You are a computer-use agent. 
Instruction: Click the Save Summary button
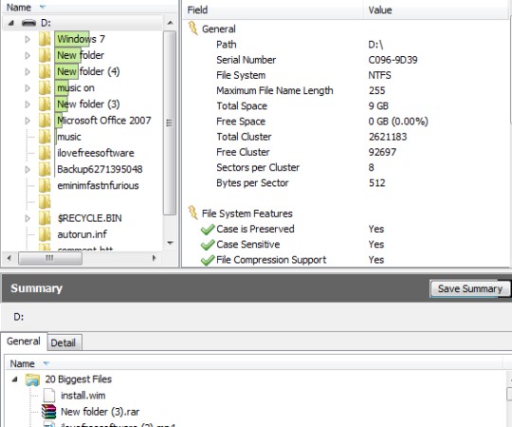(x=469, y=288)
